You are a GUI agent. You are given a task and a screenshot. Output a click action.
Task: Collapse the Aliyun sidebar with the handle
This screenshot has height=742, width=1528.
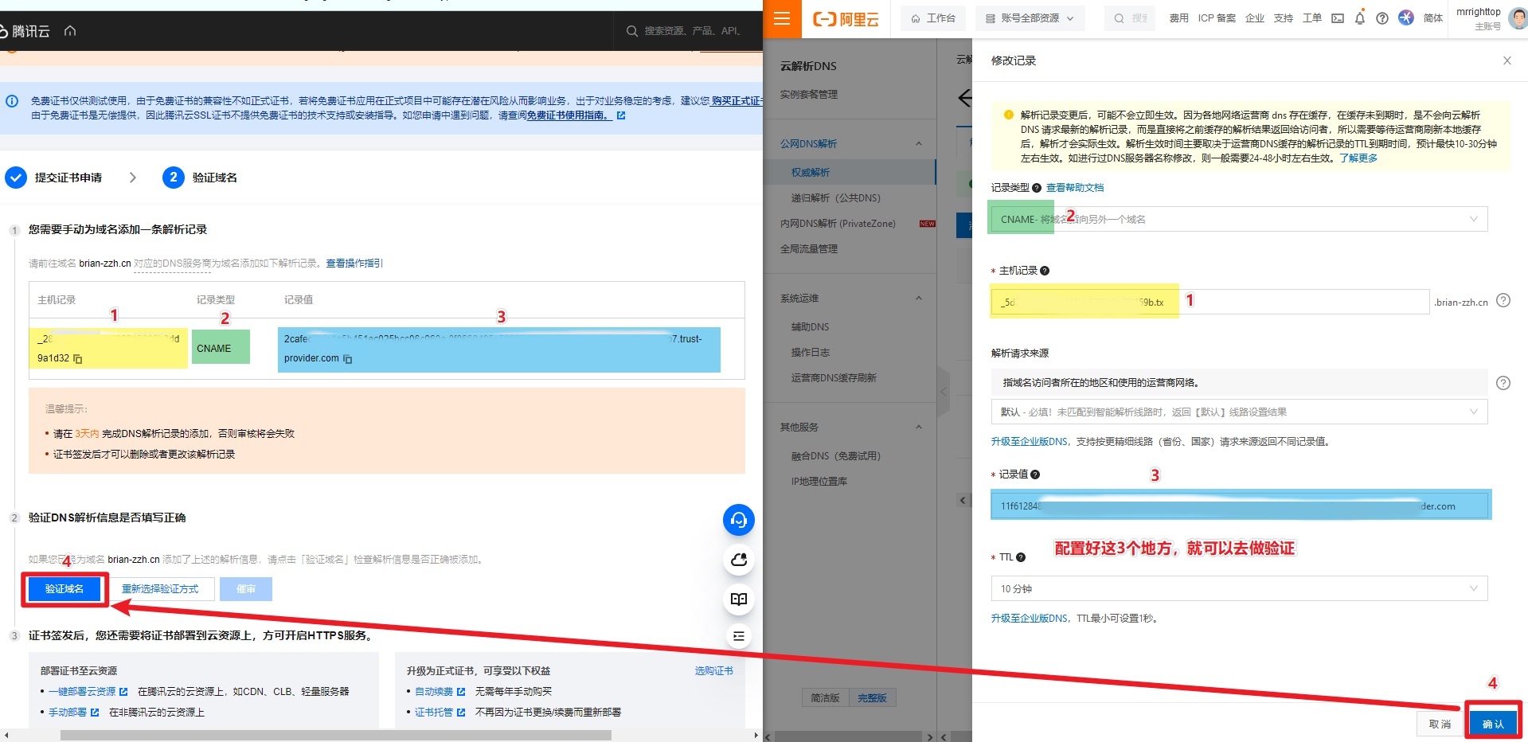pyautogui.click(x=944, y=392)
